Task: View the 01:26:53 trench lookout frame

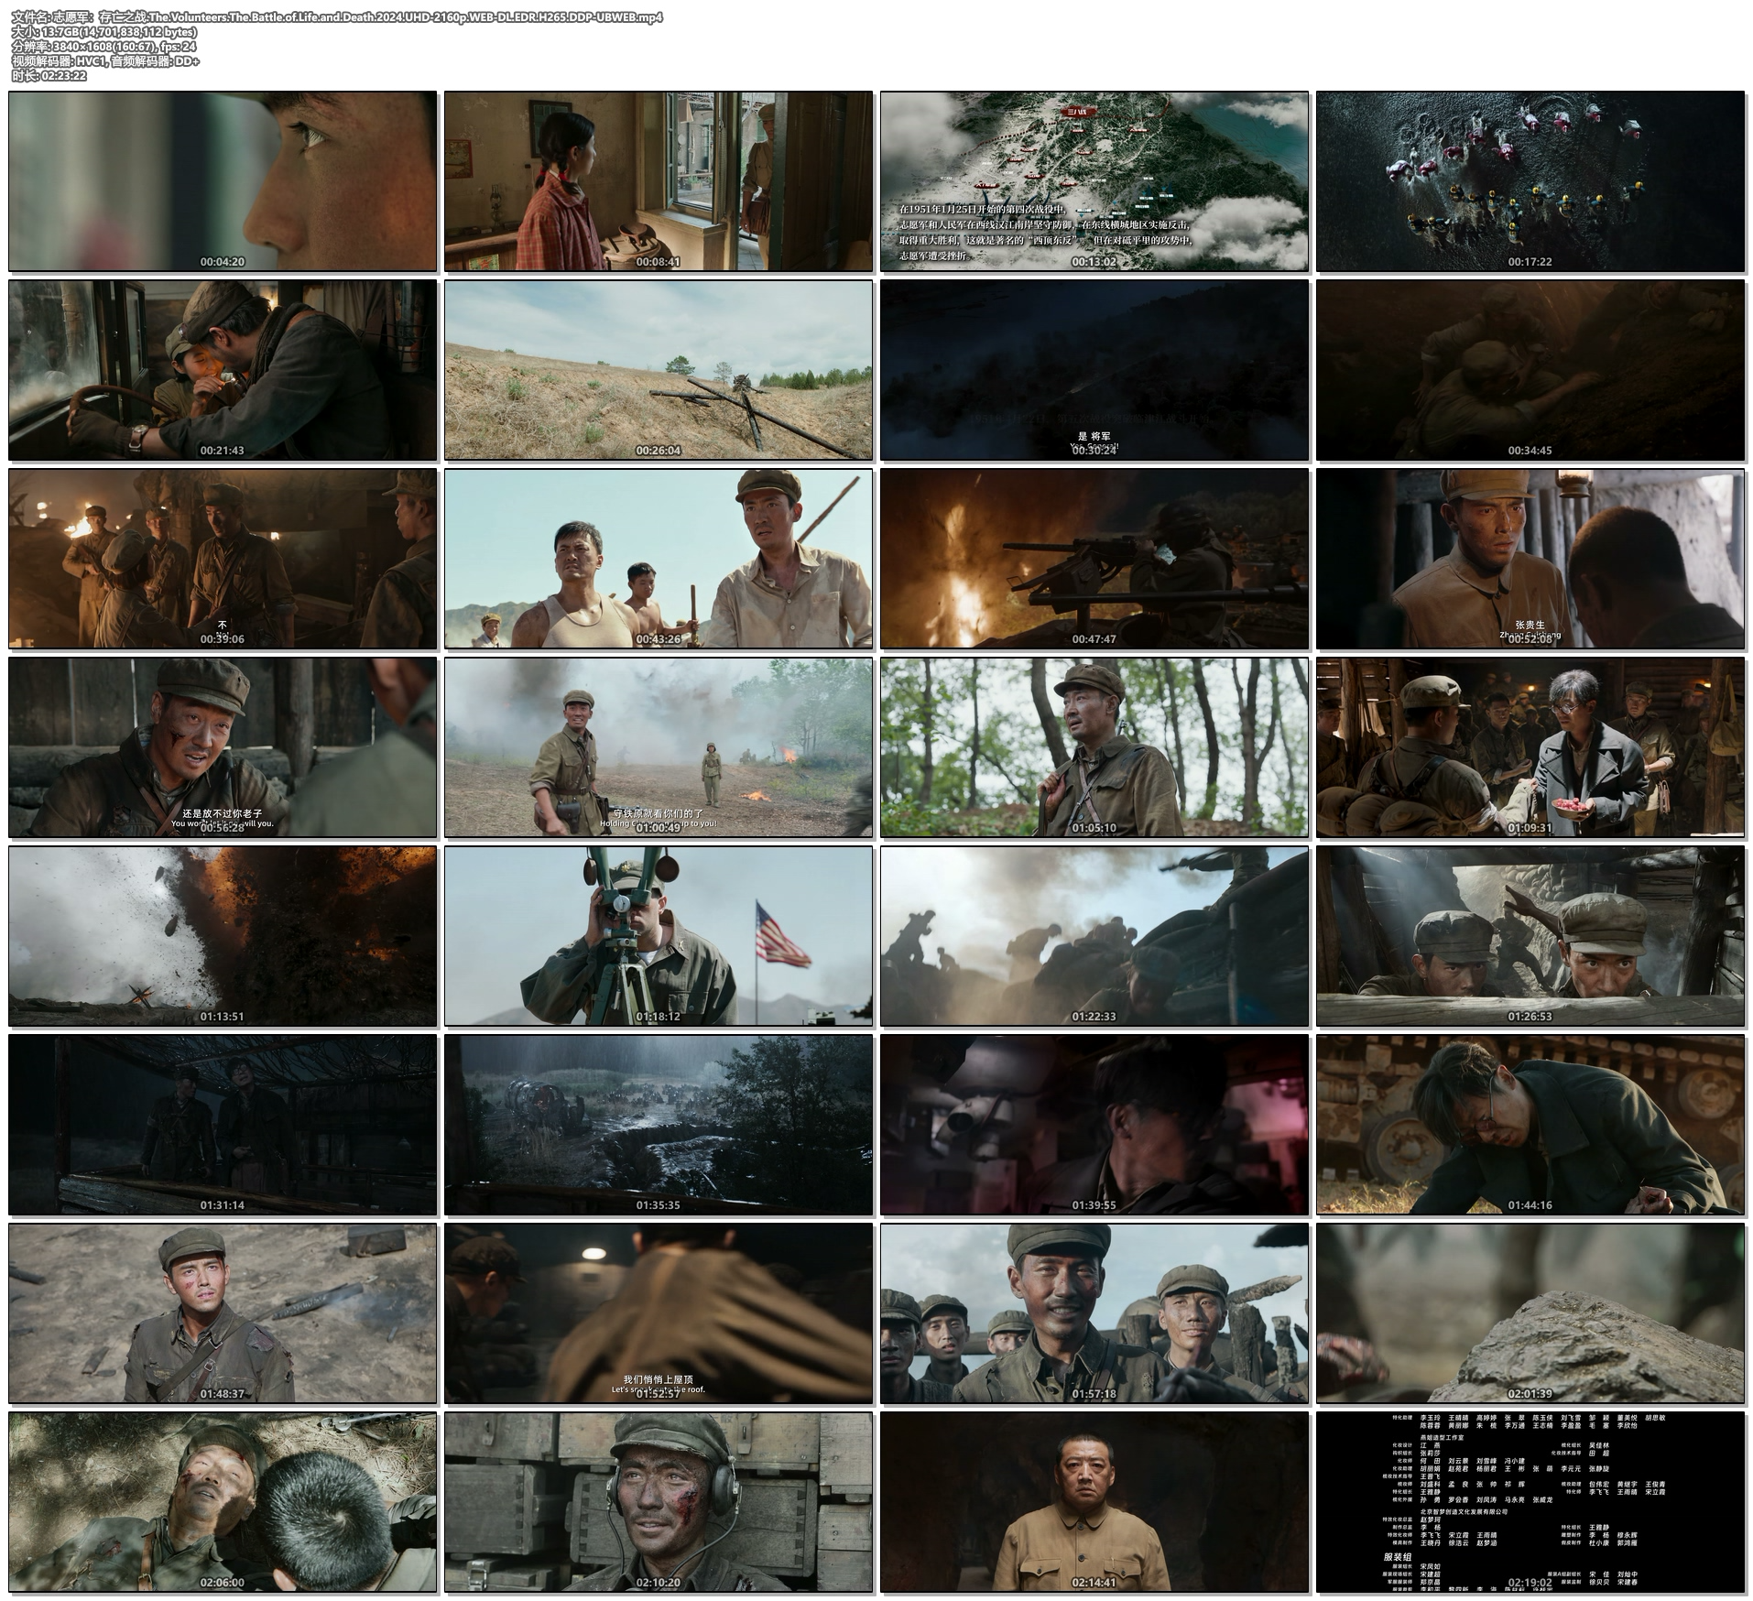Action: [x=1530, y=936]
